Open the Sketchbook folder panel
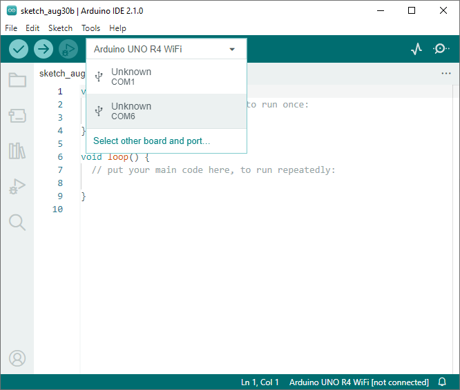Image resolution: width=460 pixels, height=390 pixels. 17,79
